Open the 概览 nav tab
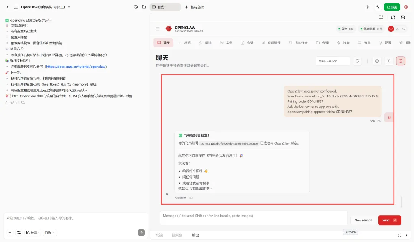Screen dimensions: 414x242 point(184,43)
